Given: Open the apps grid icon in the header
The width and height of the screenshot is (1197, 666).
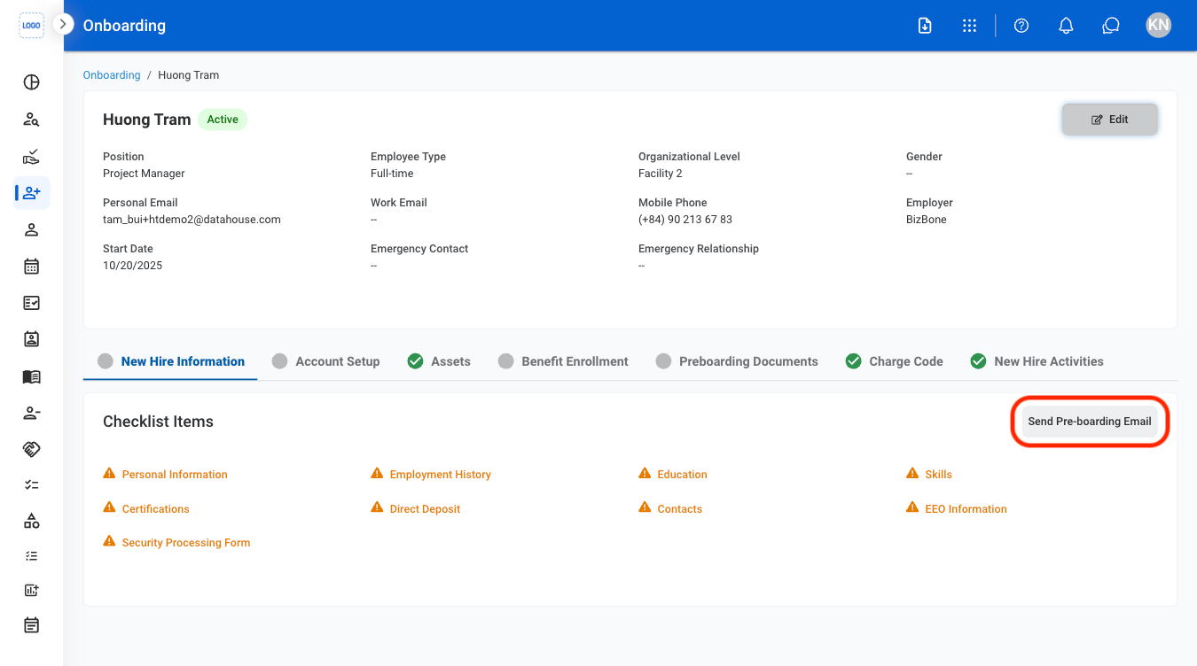Looking at the screenshot, I should pyautogui.click(x=969, y=26).
